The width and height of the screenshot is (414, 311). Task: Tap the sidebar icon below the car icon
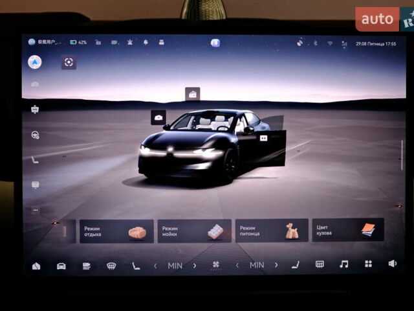[35, 109]
